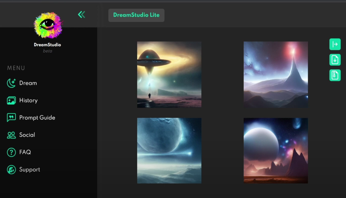The image size is (346, 198).
Task: Open the Dream menu item
Action: point(28,83)
